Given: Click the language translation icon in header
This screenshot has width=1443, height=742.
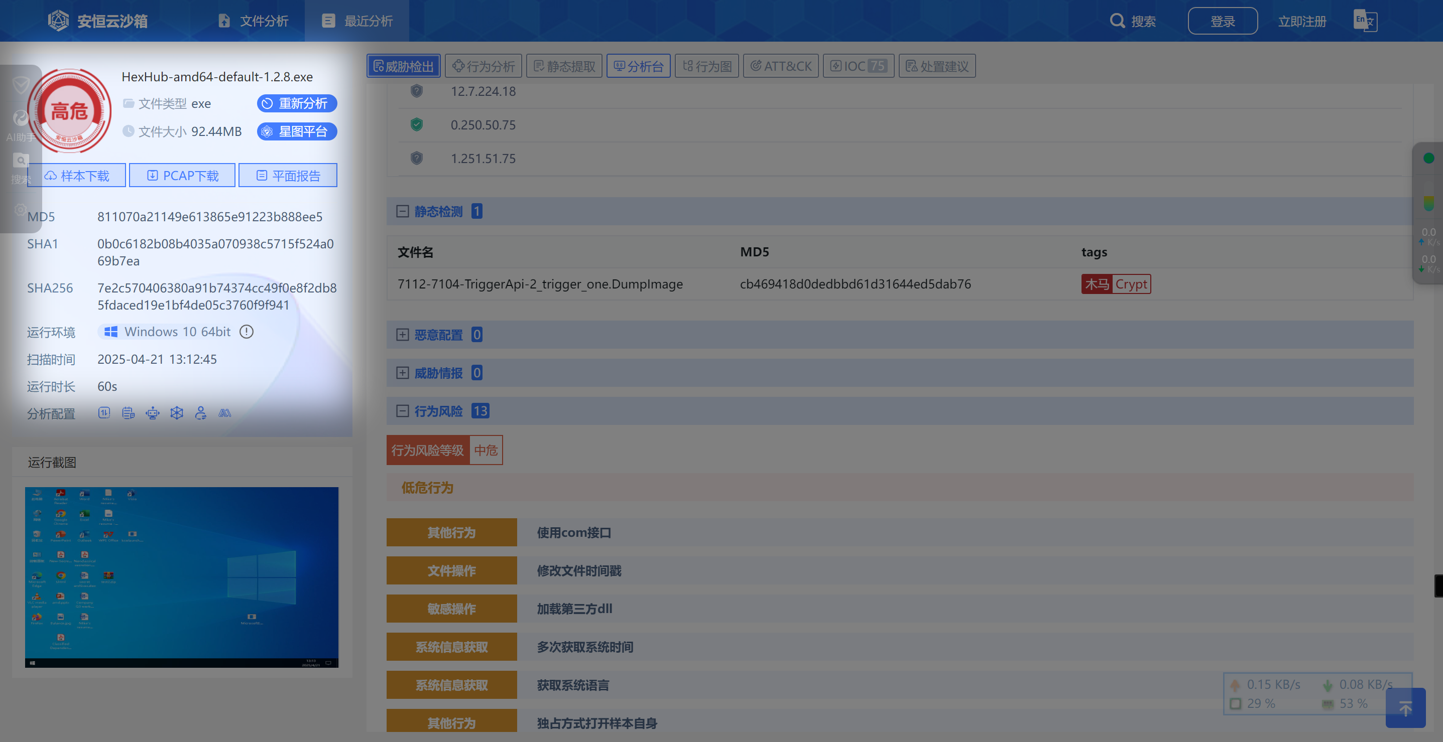Looking at the screenshot, I should [x=1365, y=21].
